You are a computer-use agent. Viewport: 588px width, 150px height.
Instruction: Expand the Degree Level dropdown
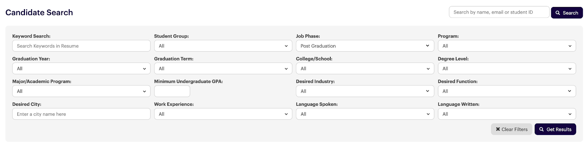[x=507, y=69]
